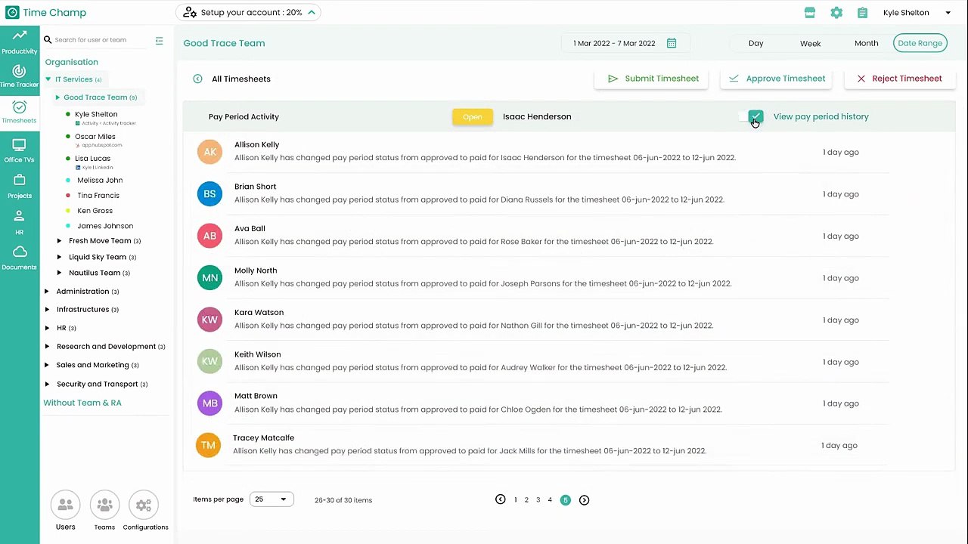Collapse the IT Services tree node
Viewport: 968px width, 544px height.
click(x=48, y=79)
